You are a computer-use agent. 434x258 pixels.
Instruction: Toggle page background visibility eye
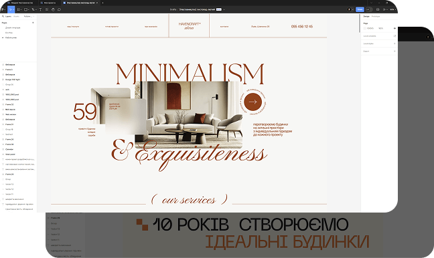pos(394,28)
